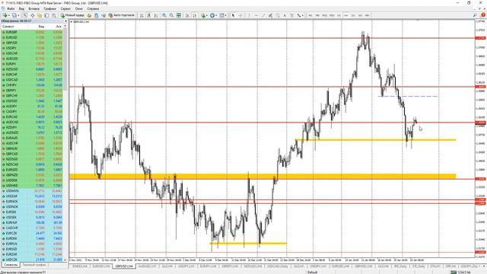Viewport: 487px width, 274px height.
Task: Expand the periods dropdown arrow
Action: (x=216, y=15)
